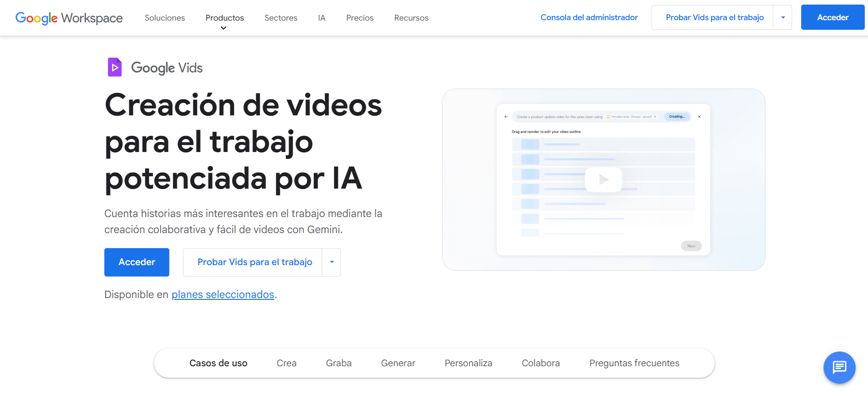868x396 pixels.
Task: Open the IA menu item
Action: pos(322,18)
